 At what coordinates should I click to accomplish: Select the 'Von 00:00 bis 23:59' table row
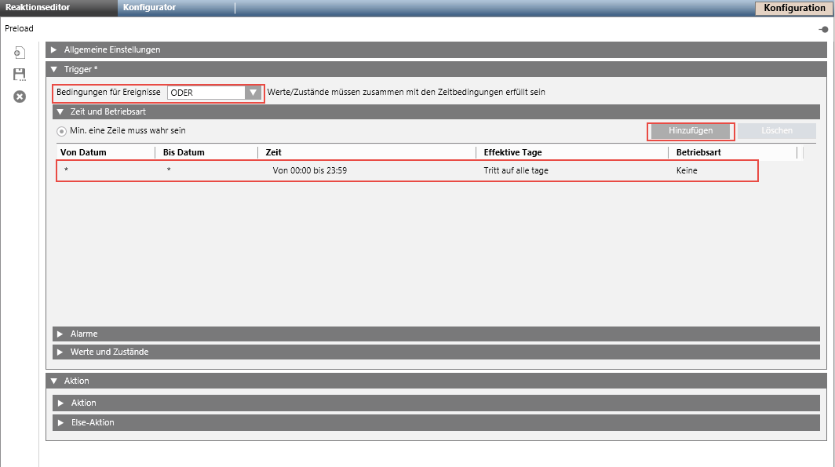tap(309, 170)
